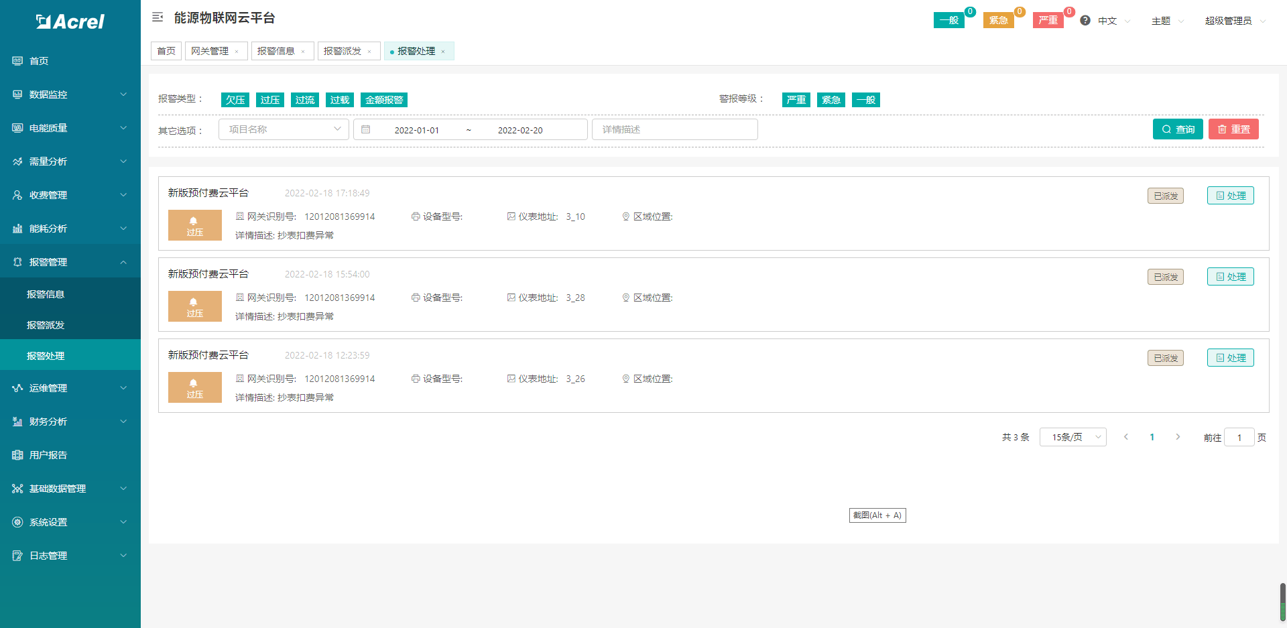Open the 15条/页 page size dropdown
Screen dimensions: 1287x628
[1073, 437]
